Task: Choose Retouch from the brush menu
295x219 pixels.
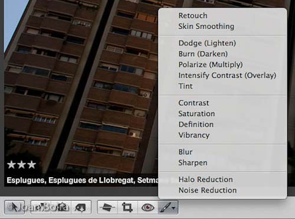Action: pyautogui.click(x=222, y=16)
